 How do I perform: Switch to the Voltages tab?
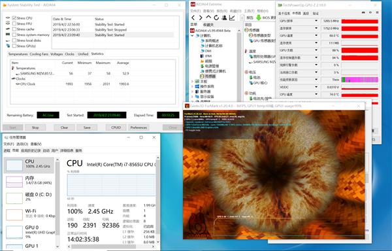click(56, 54)
